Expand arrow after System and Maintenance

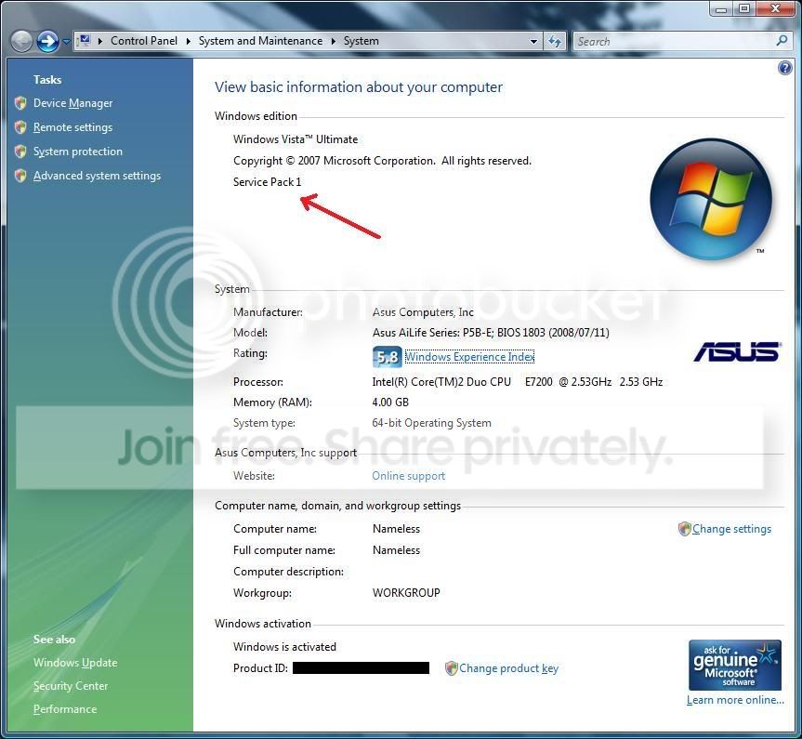[x=333, y=42]
